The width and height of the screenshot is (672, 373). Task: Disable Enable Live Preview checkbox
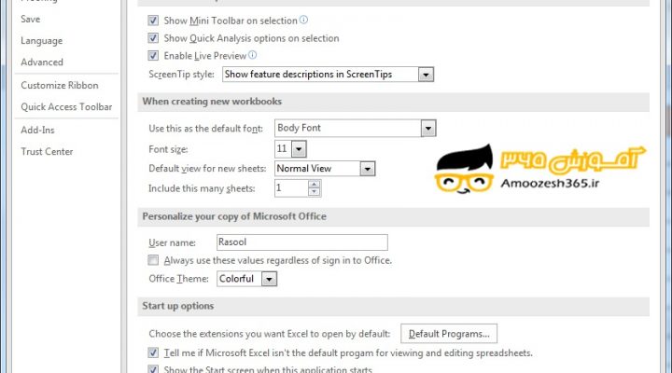pos(153,56)
